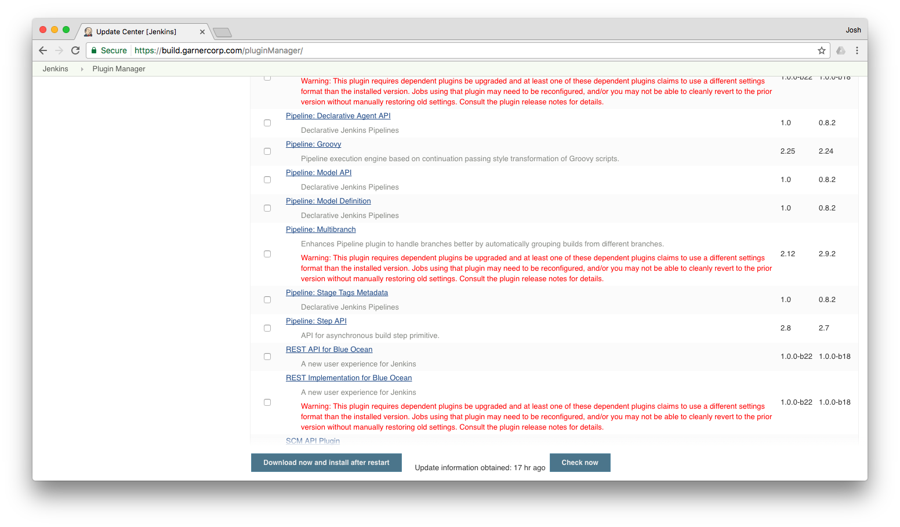
Task: Open a new browser tab
Action: pyautogui.click(x=222, y=32)
